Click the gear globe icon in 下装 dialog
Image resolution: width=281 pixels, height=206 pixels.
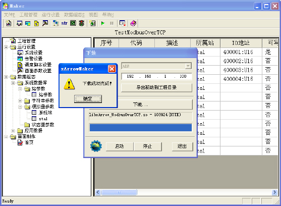[96, 146]
